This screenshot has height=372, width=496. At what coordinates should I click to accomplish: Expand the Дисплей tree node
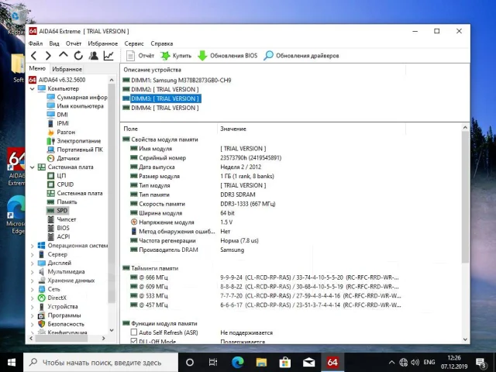(33, 263)
